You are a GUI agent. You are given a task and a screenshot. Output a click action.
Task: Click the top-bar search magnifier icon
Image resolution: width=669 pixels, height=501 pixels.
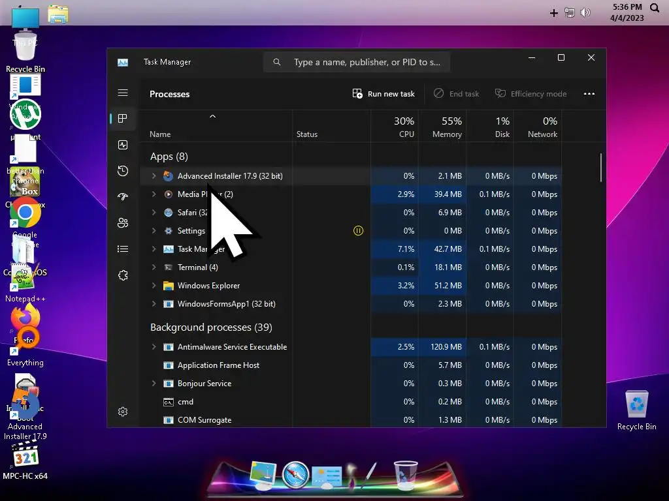point(655,8)
